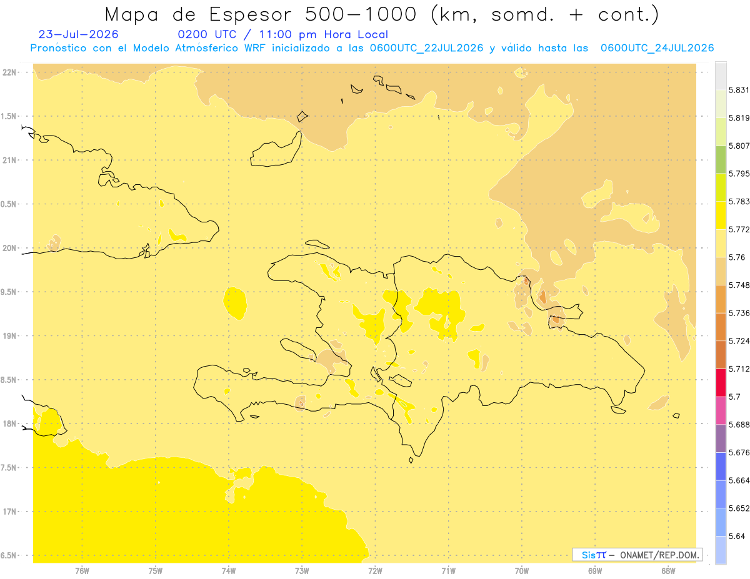Click the gray legend band above 5.831

[721, 76]
